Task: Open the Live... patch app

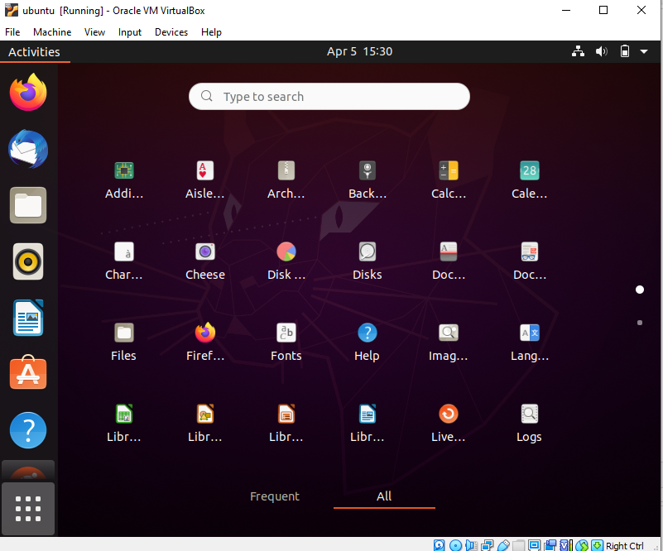Action: [x=449, y=424]
